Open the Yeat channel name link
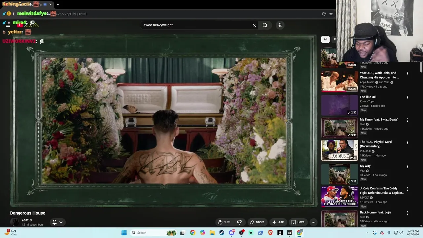 (x=25, y=220)
